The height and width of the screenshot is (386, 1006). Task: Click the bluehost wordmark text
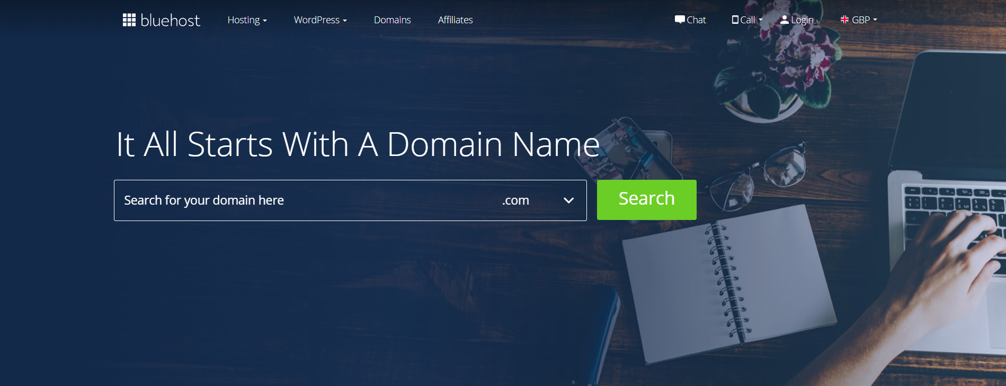[x=170, y=20]
